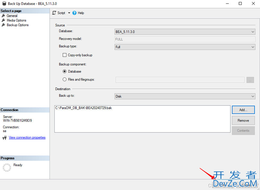The height and width of the screenshot is (190, 260).
Task: Open View connection properties link
Action: pos(27,138)
